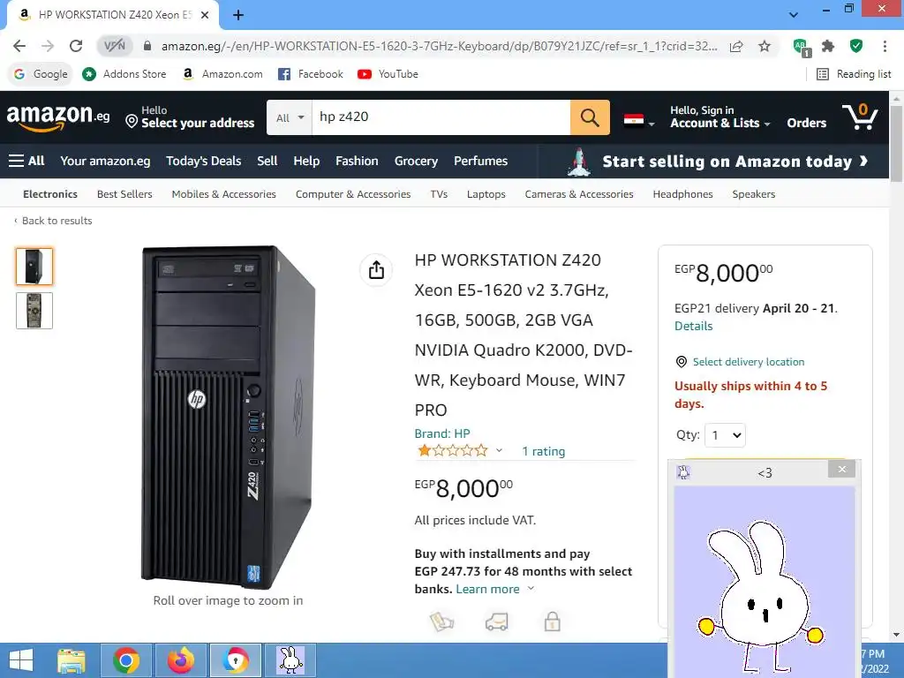Image resolution: width=904 pixels, height=678 pixels.
Task: Open the All search category dropdown
Action: (290, 117)
